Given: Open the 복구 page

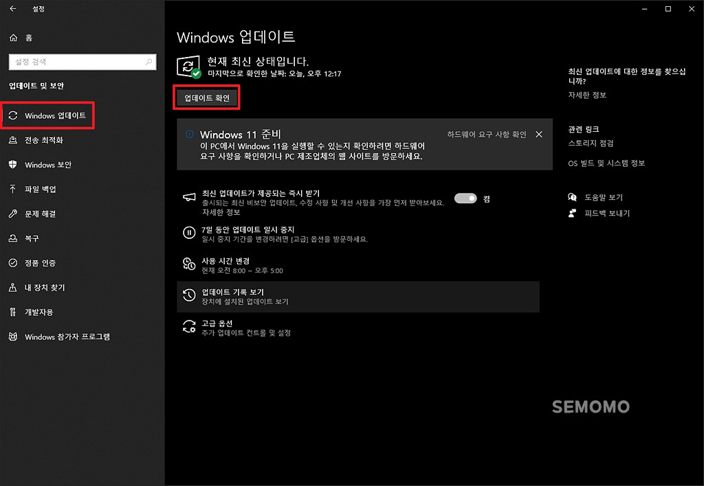Looking at the screenshot, I should coord(32,238).
